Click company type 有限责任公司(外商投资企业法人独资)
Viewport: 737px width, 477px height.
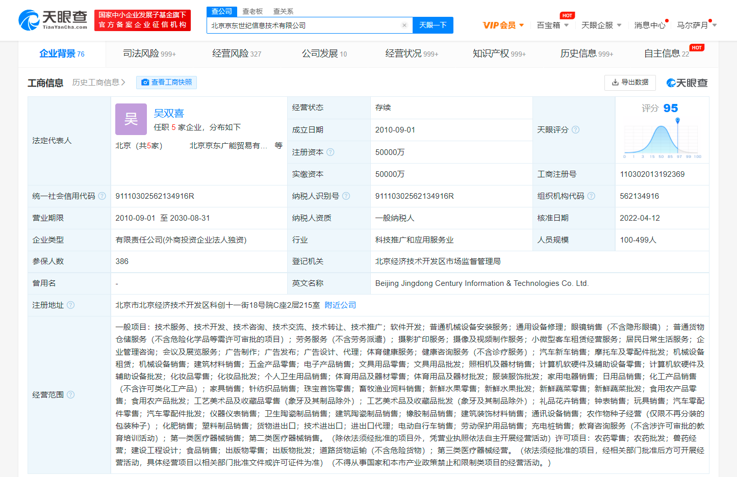point(181,240)
